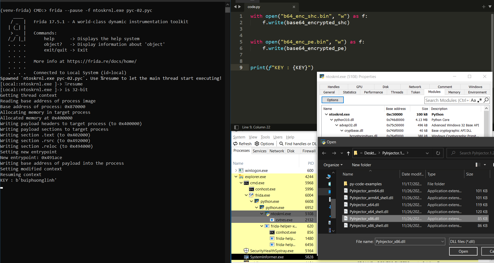494x263 pixels.
Task: Open the System menu in System Informer
Action: tap(239, 137)
